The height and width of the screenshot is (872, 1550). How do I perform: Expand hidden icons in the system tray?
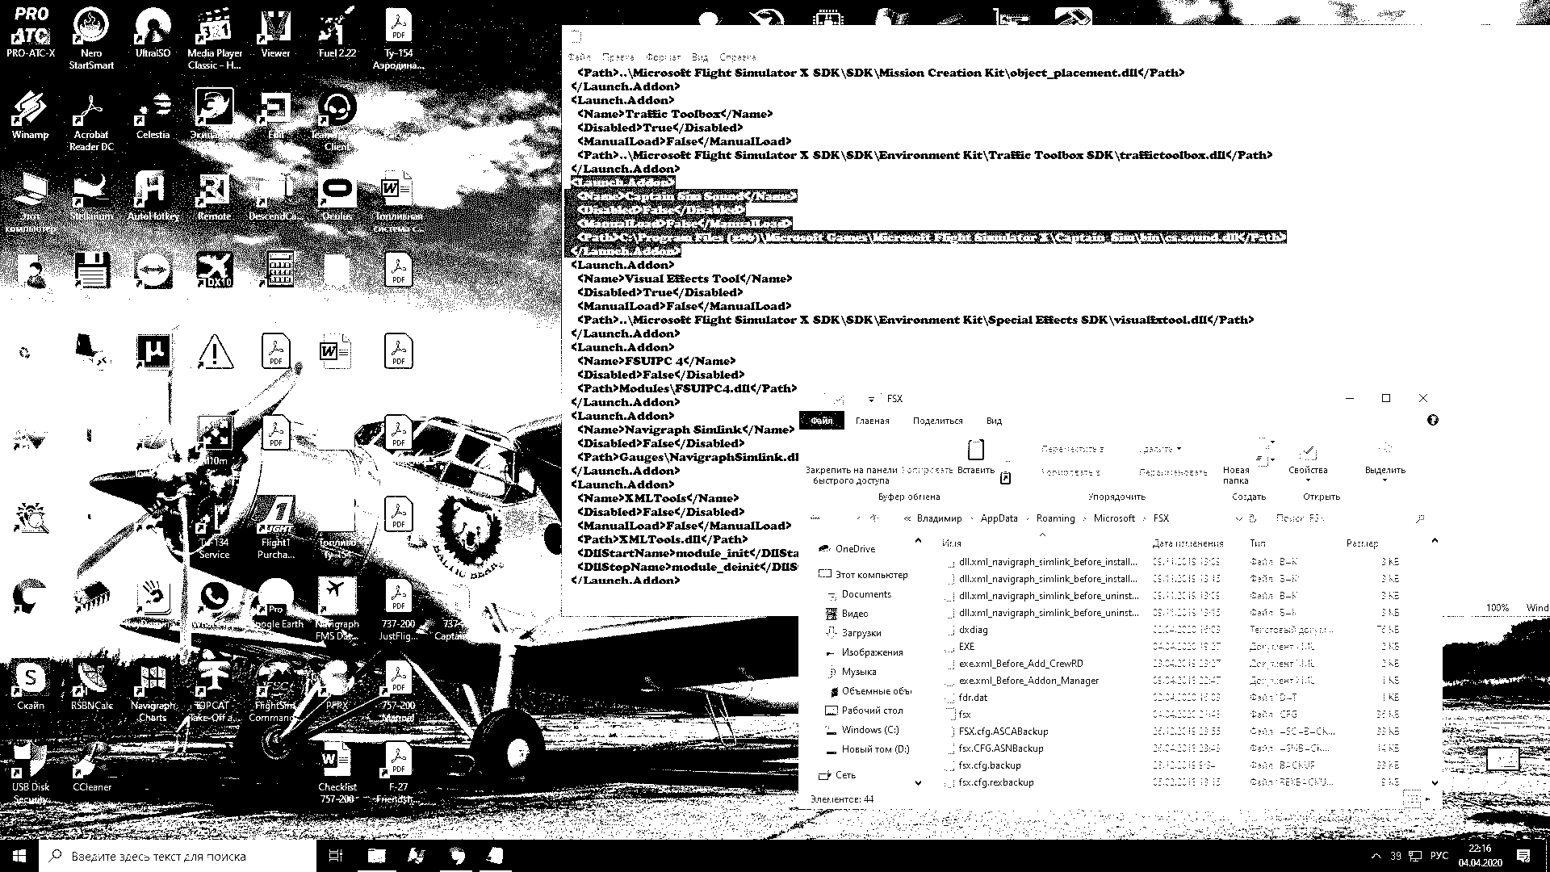1376,857
